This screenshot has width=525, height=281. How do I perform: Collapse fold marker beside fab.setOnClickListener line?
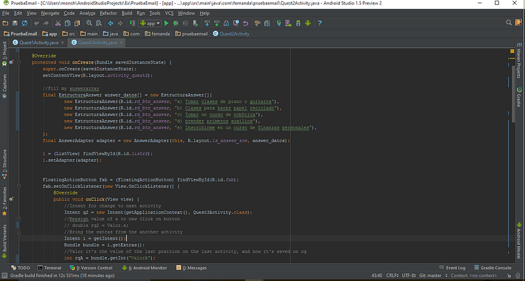(19, 187)
